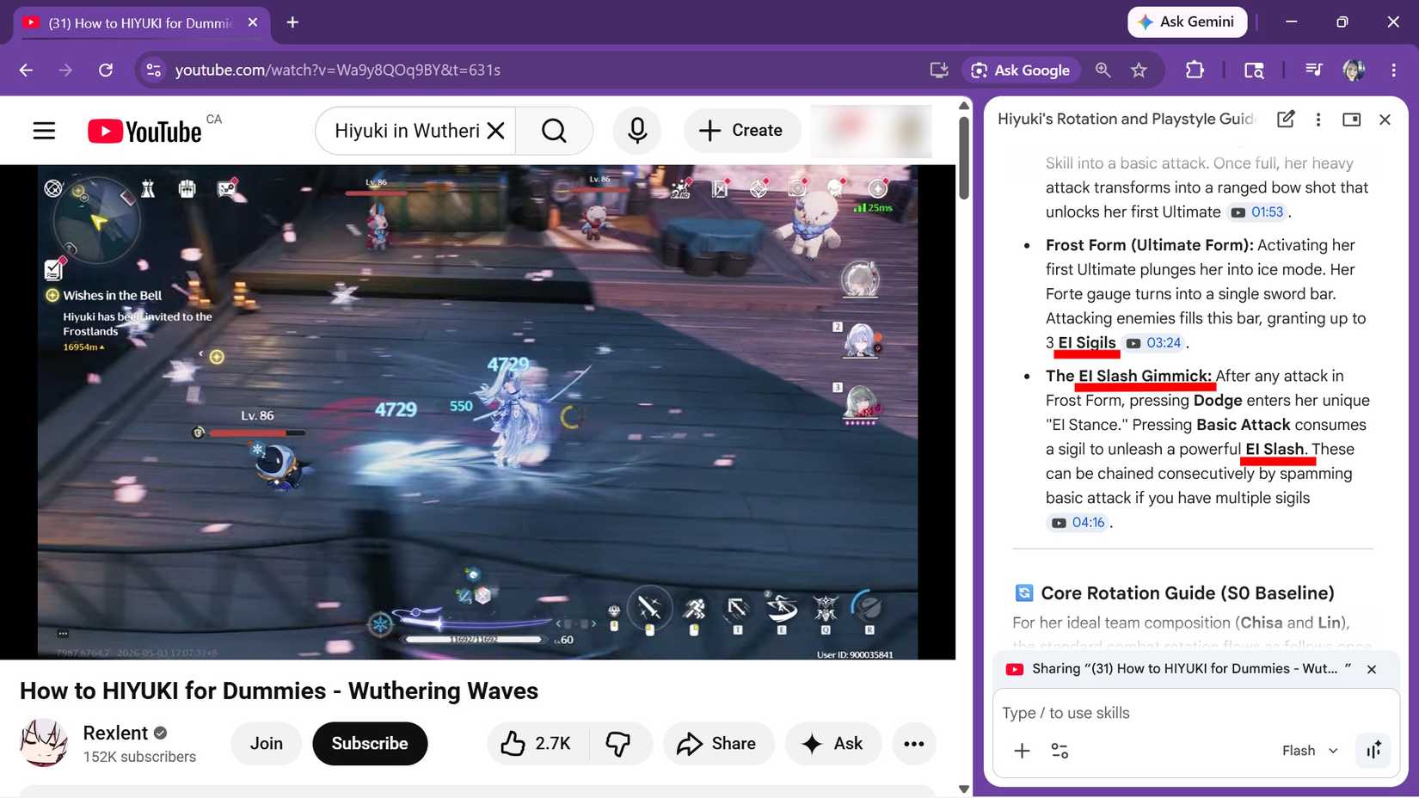Bookmark this page with the star

tap(1139, 71)
